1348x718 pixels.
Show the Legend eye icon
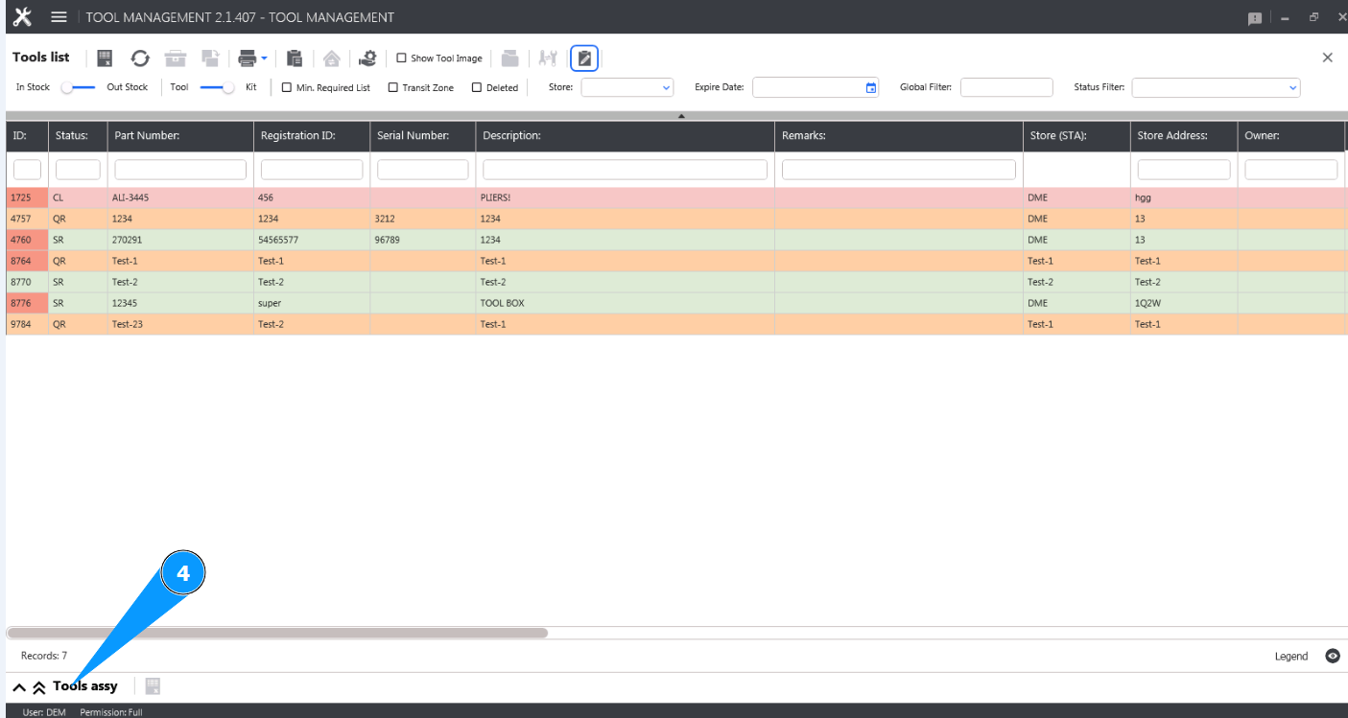click(1333, 656)
